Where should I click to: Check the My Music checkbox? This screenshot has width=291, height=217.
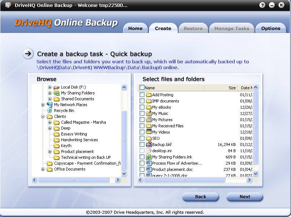(x=142, y=113)
